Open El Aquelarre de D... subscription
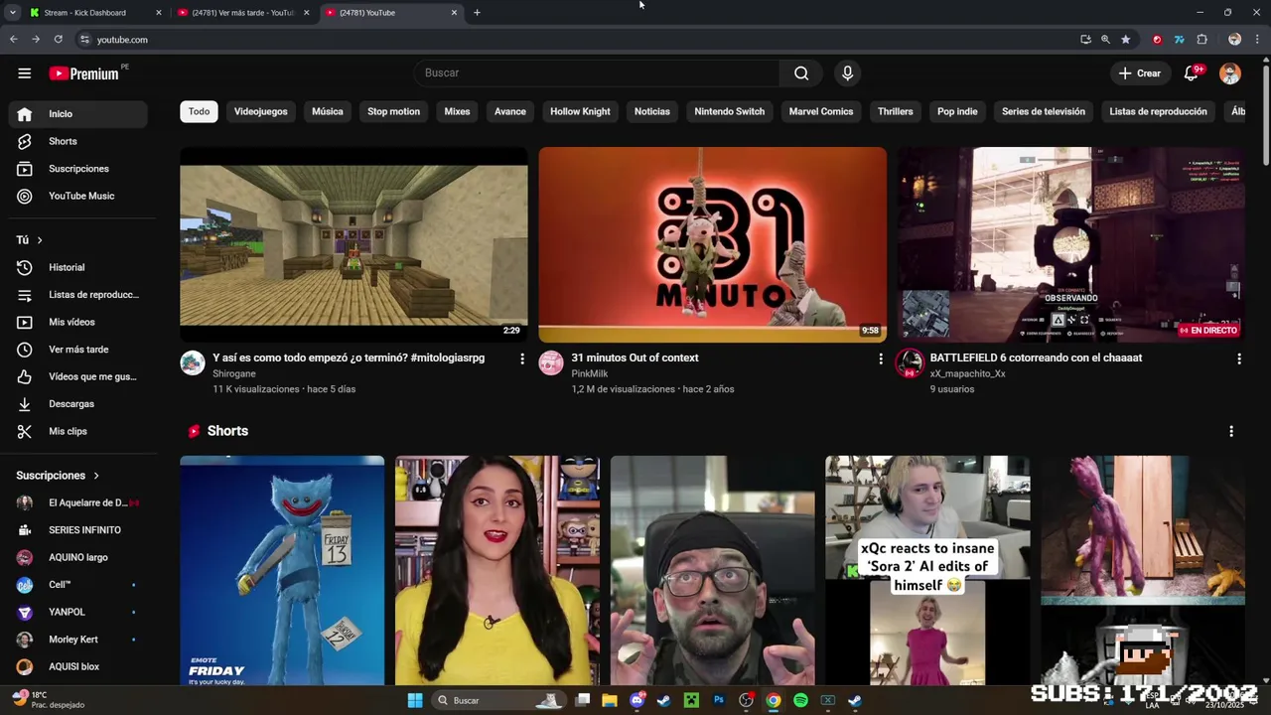This screenshot has height=715, width=1271. 77,502
